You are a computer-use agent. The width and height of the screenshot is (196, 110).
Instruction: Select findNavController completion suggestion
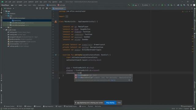click(104, 78)
